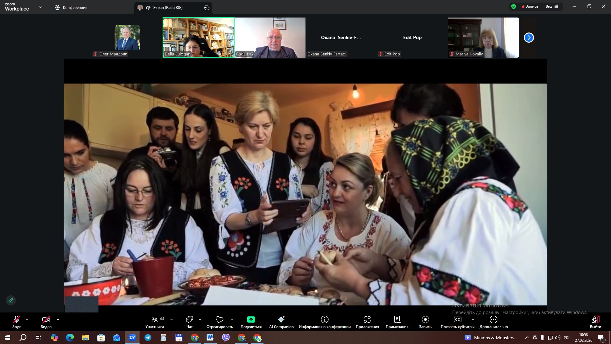611x344 pixels.
Task: Open conference information
Action: [325, 322]
